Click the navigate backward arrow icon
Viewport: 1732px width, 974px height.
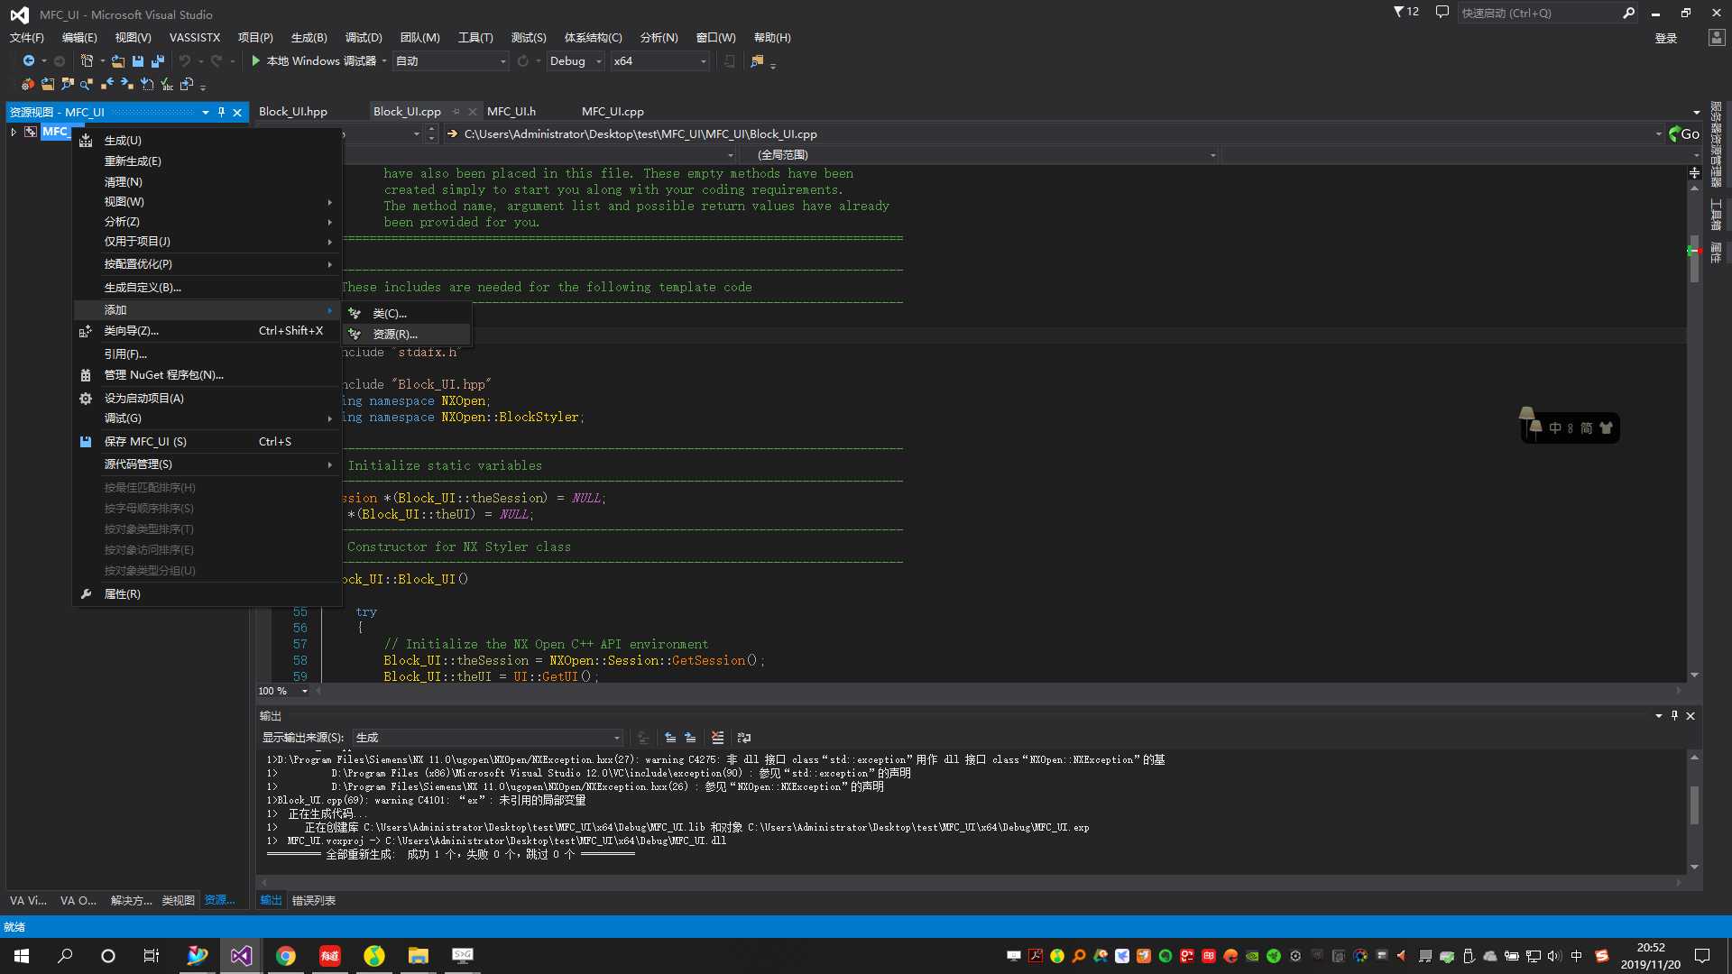(29, 60)
